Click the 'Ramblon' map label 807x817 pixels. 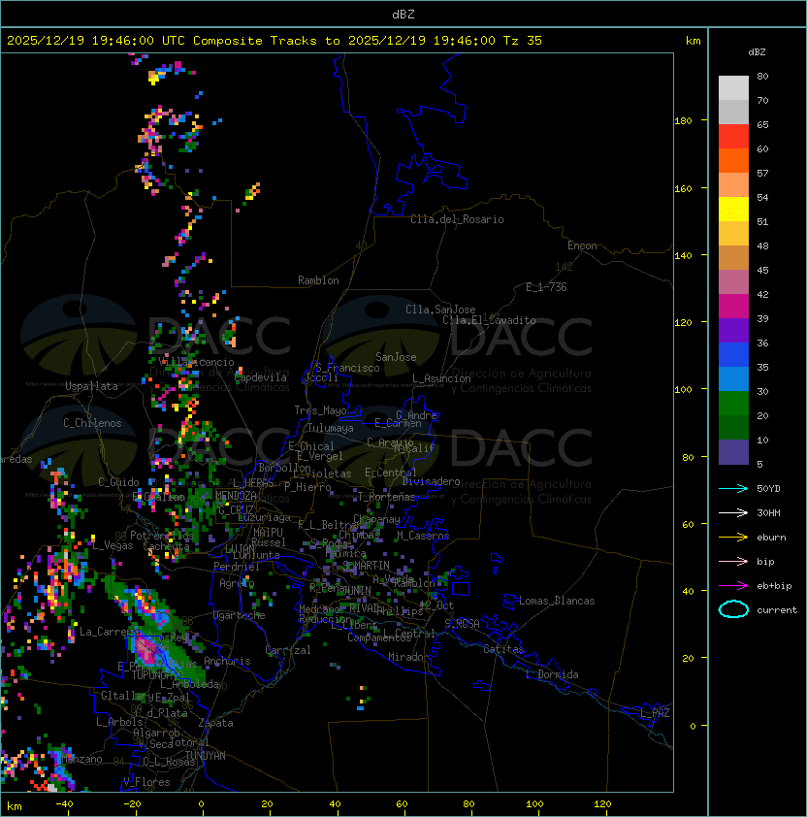(x=318, y=280)
